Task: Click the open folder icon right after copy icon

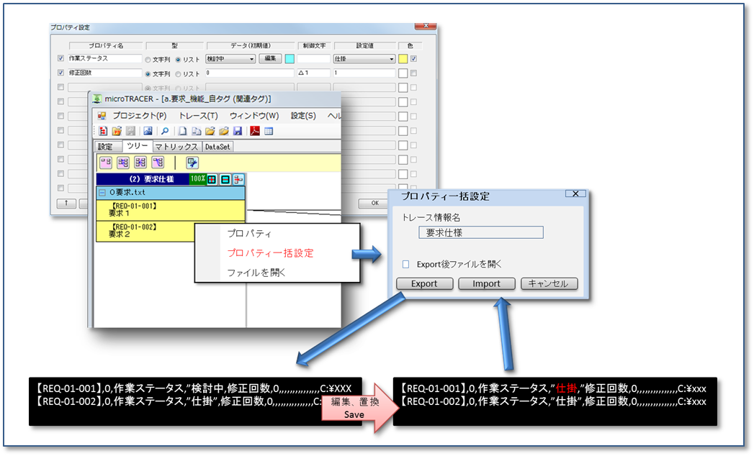Action: (210, 131)
